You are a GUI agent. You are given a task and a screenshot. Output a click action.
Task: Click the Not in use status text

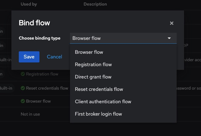pyautogui.click(x=30, y=114)
